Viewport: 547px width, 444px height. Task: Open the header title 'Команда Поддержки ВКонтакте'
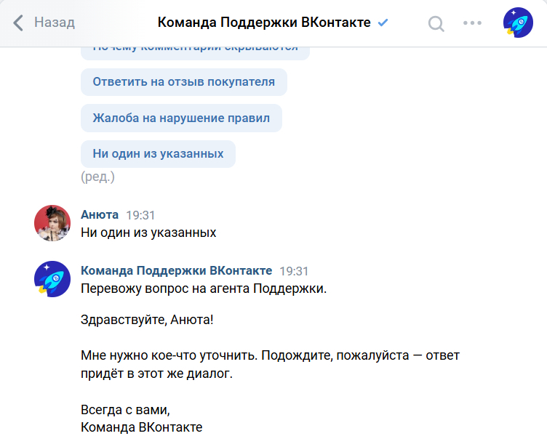pos(265,23)
